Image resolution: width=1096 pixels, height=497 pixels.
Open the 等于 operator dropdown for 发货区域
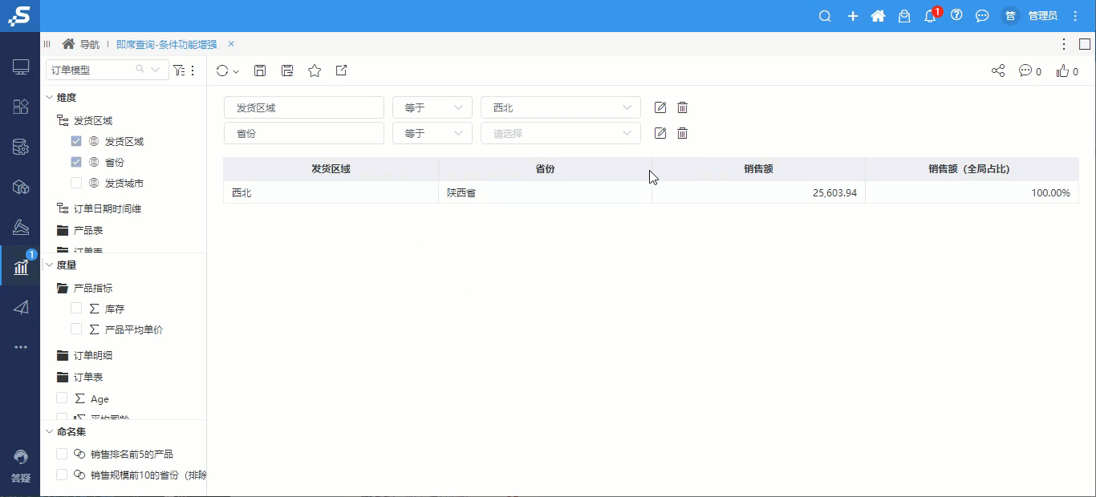(x=432, y=107)
